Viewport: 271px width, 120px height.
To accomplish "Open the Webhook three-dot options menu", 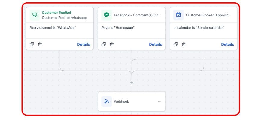I will pyautogui.click(x=160, y=101).
